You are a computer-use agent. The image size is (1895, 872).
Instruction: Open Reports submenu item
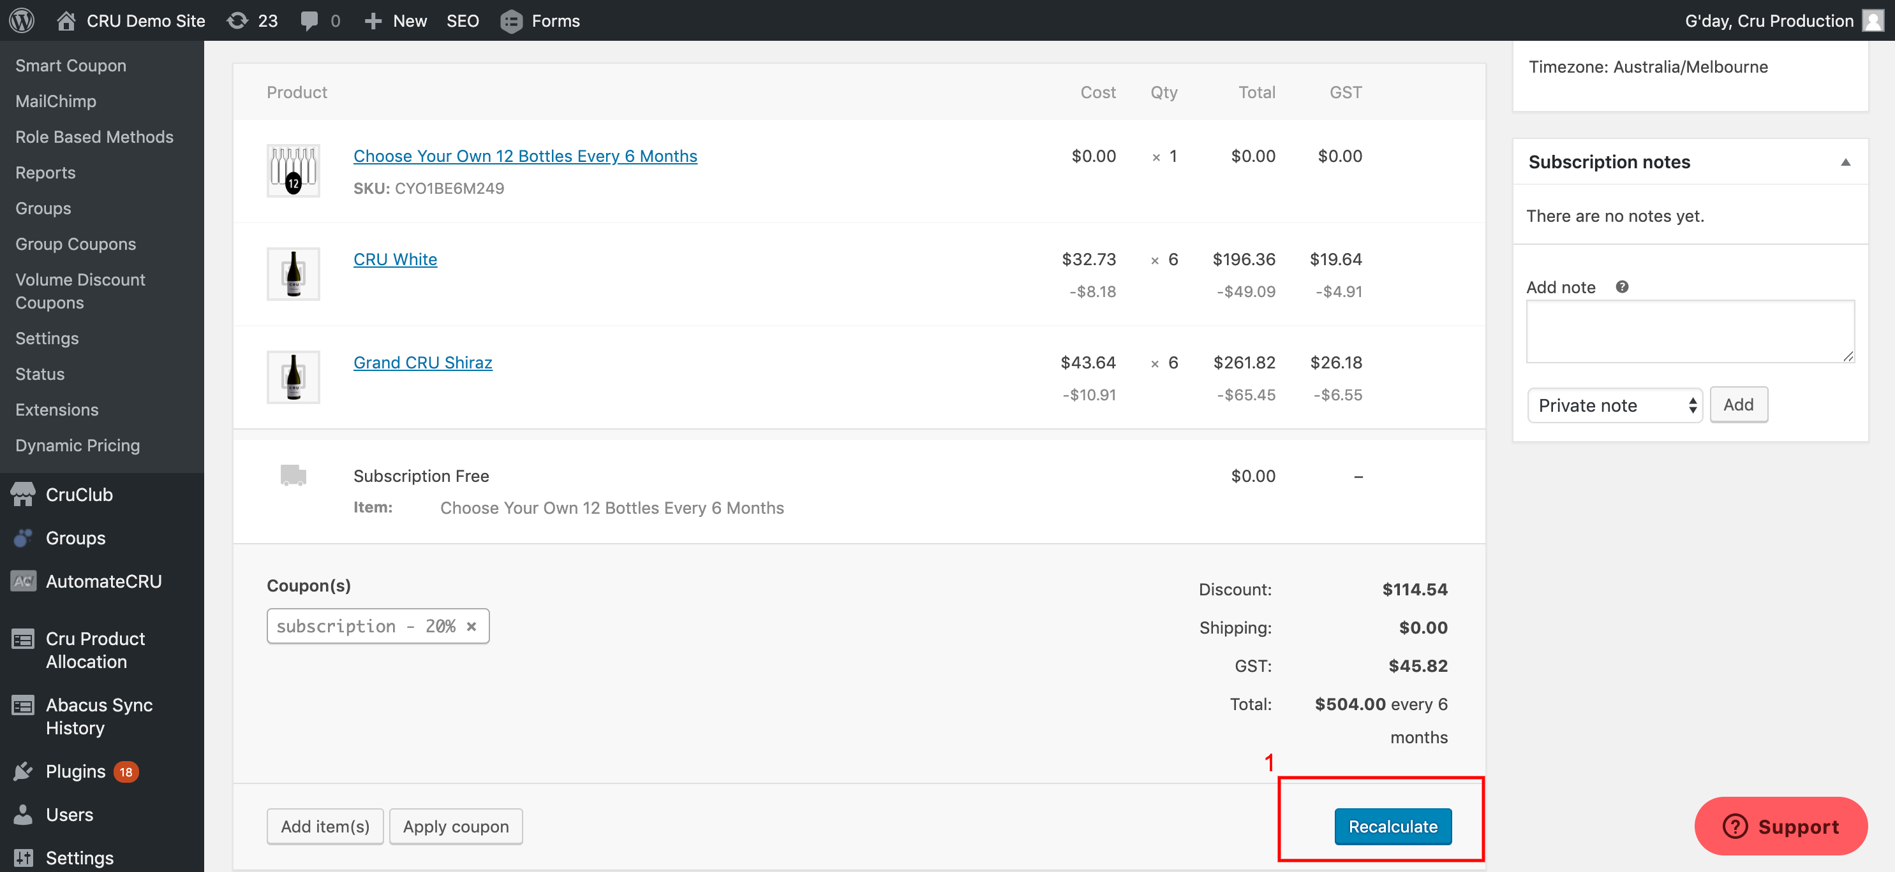45,173
